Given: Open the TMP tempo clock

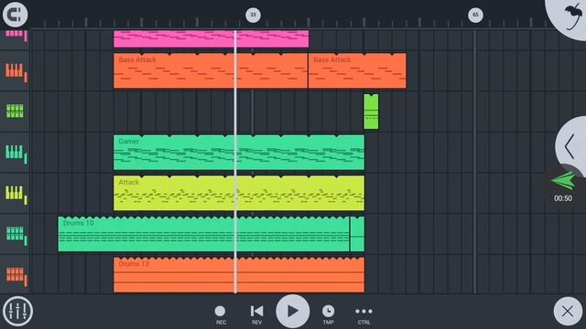Looking at the screenshot, I should pos(328,314).
